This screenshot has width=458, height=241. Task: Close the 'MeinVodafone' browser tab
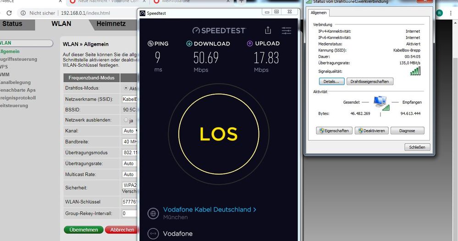point(228,1)
